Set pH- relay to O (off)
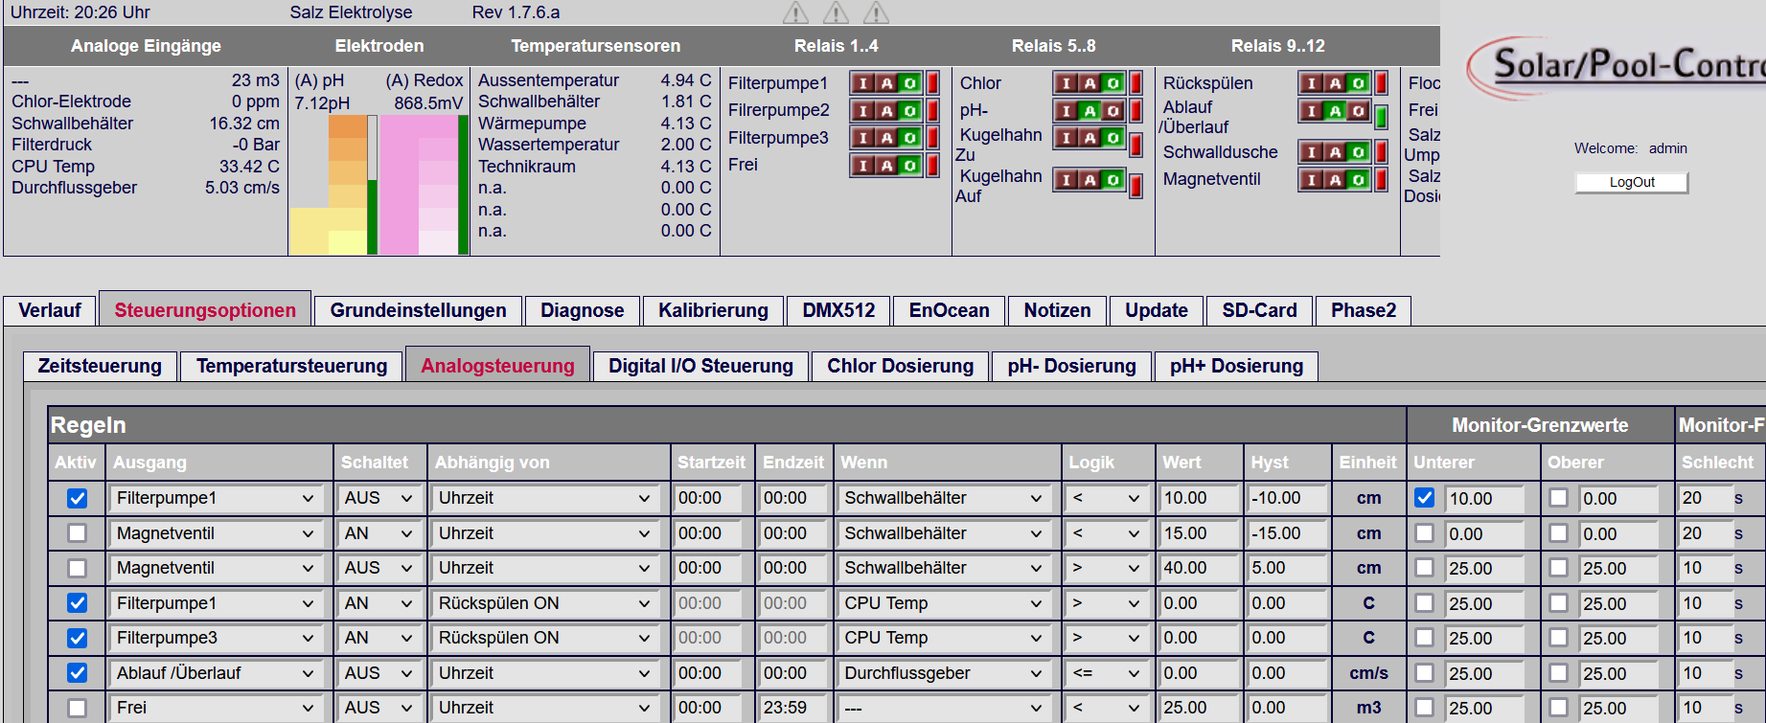1766x723 pixels. tap(1113, 111)
